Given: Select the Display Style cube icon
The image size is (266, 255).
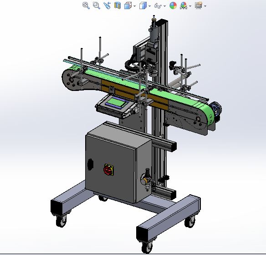Looking at the screenshot, I should coord(143,5).
